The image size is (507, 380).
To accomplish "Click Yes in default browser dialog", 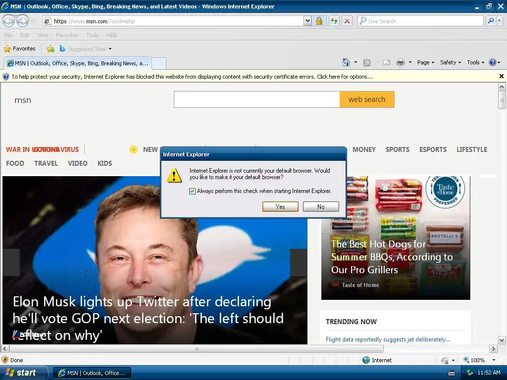I will coord(280,207).
